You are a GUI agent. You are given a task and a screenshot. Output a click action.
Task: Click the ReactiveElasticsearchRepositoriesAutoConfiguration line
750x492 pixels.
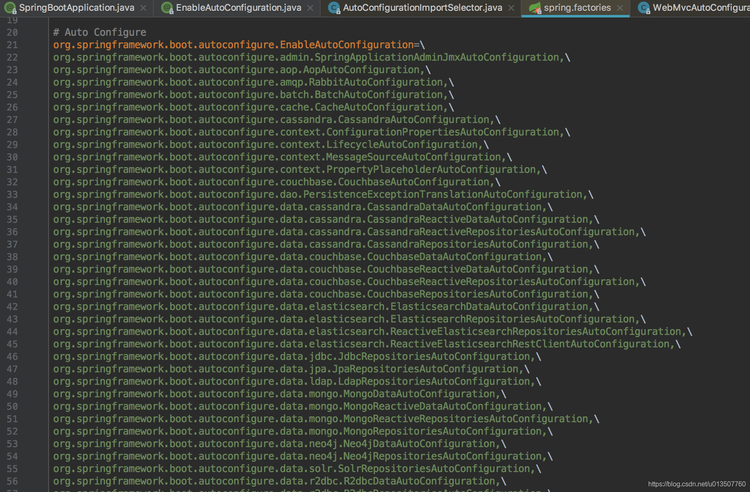tap(373, 332)
